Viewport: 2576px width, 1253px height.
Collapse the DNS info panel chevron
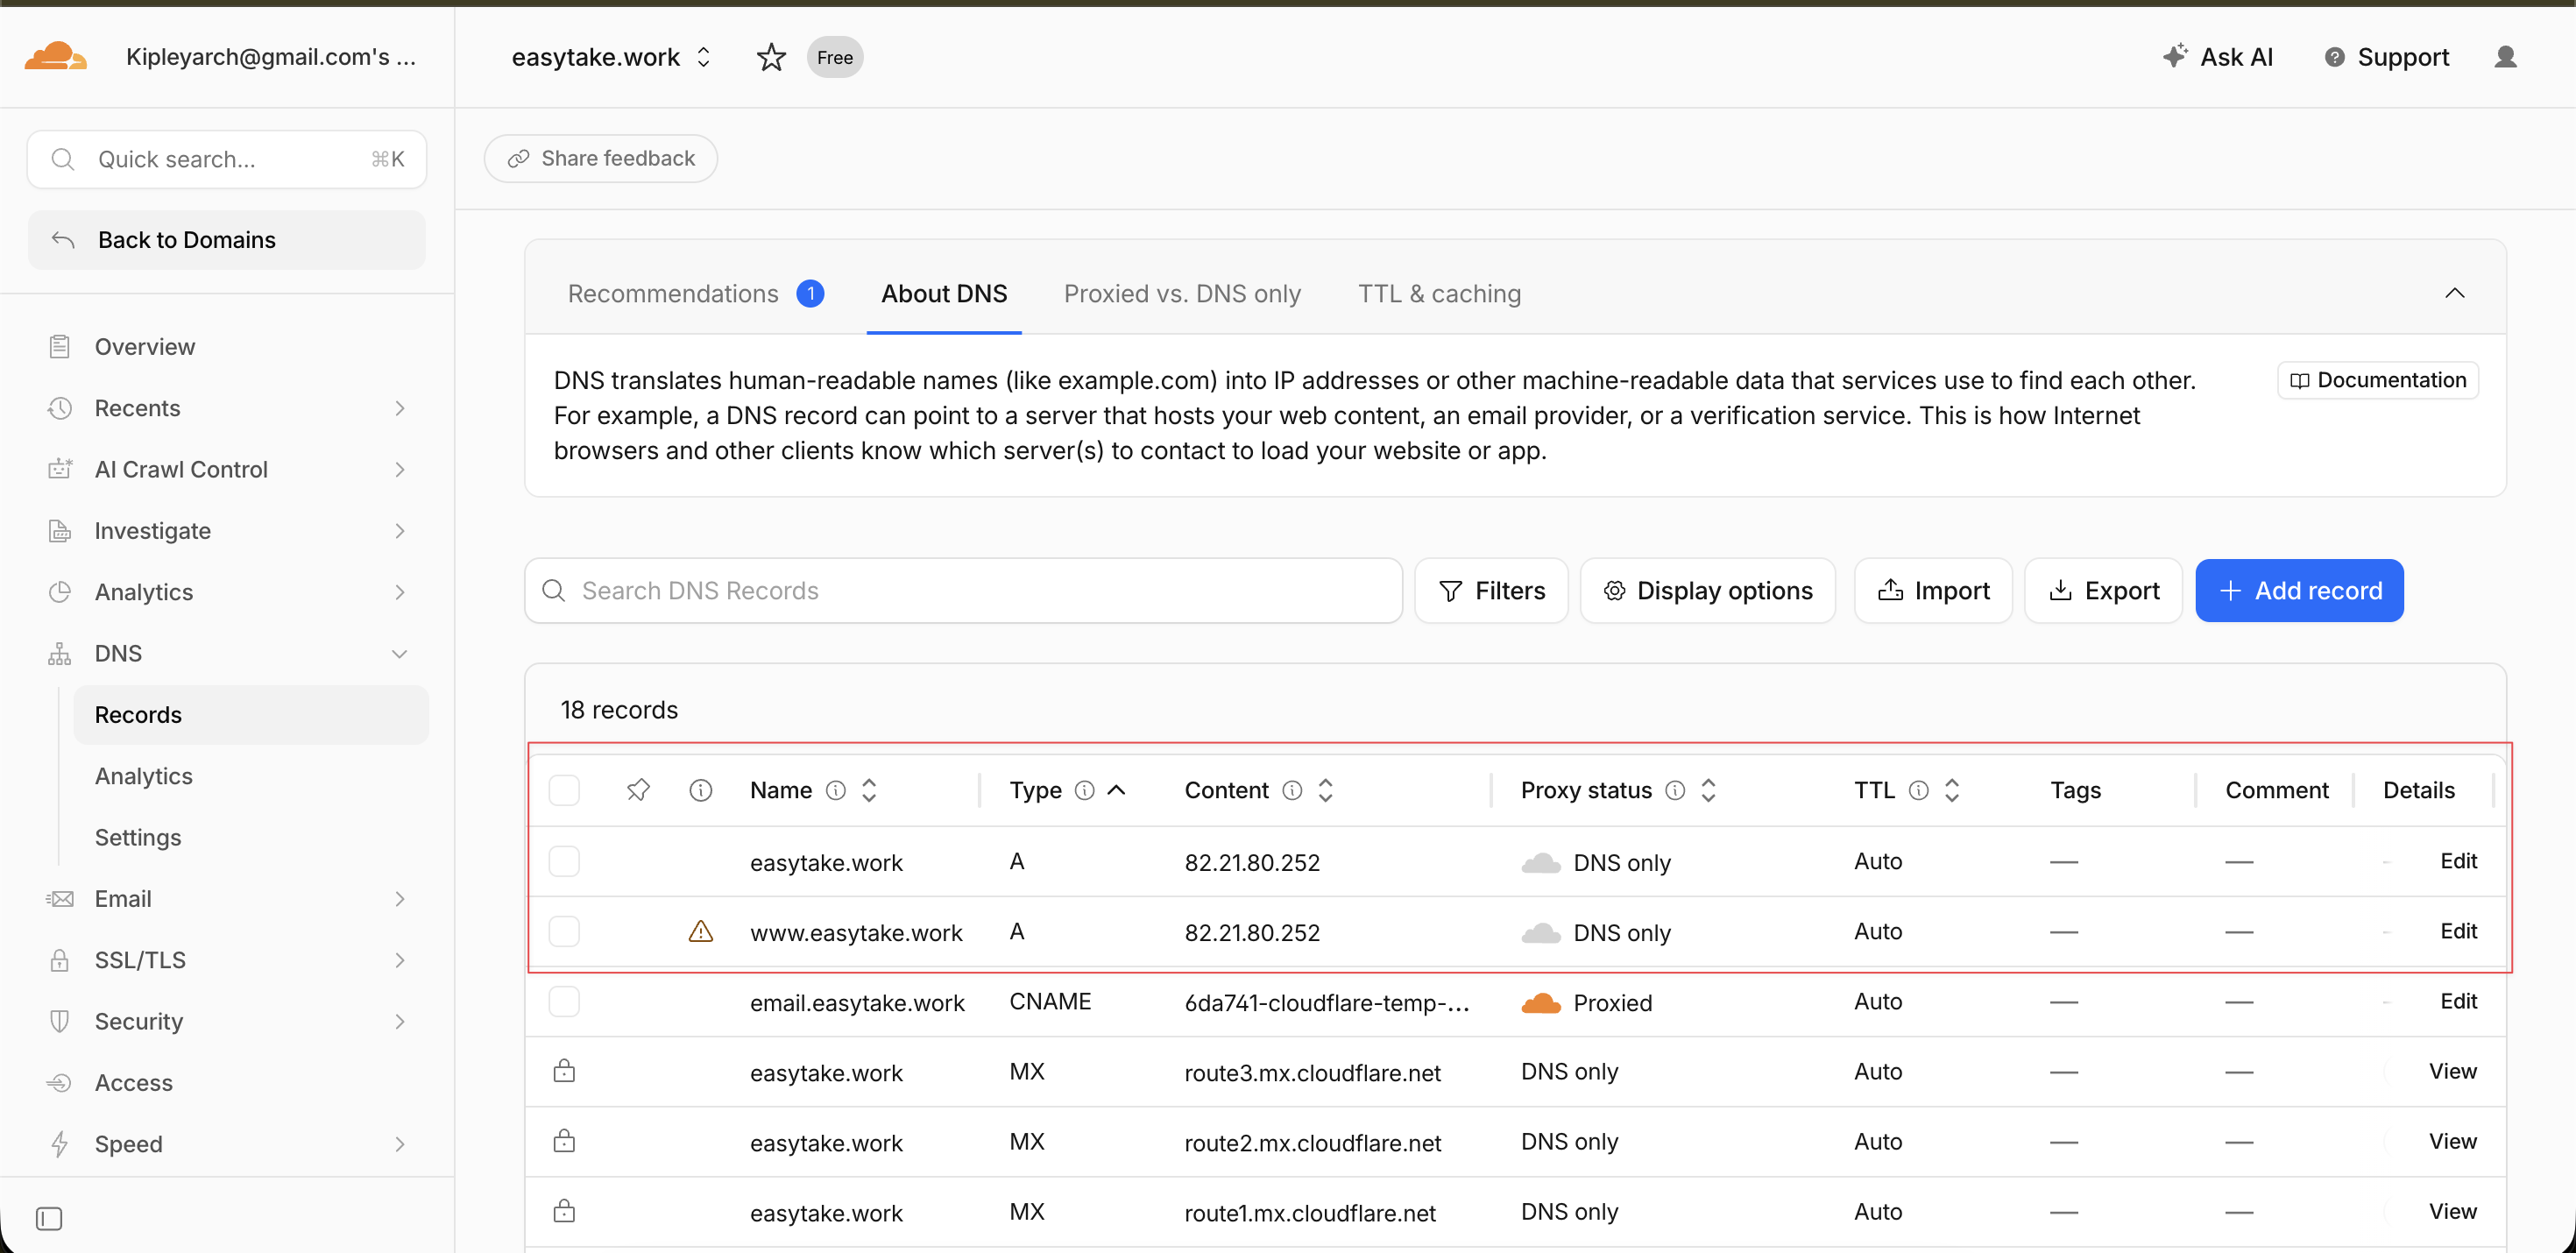pyautogui.click(x=2454, y=293)
